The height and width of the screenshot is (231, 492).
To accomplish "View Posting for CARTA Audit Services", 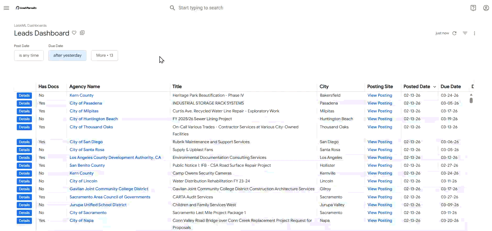I will tap(380, 197).
